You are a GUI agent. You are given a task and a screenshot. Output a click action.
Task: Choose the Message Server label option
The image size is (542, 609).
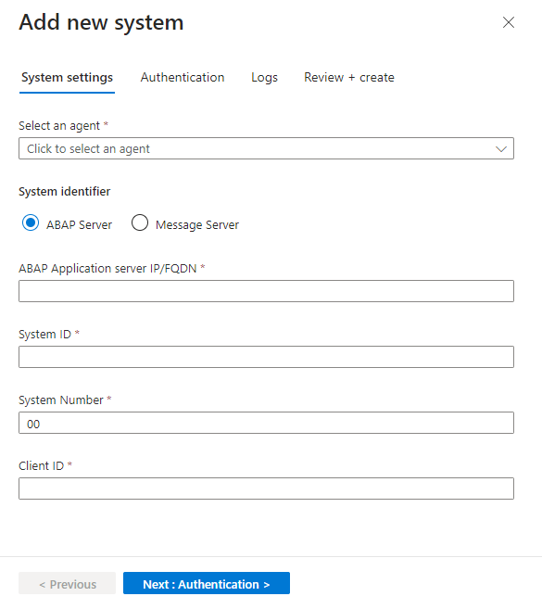coord(196,225)
